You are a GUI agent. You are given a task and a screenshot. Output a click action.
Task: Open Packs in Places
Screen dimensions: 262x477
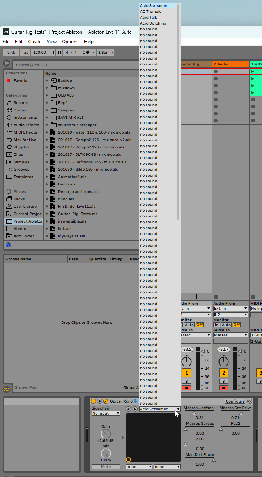(19, 199)
